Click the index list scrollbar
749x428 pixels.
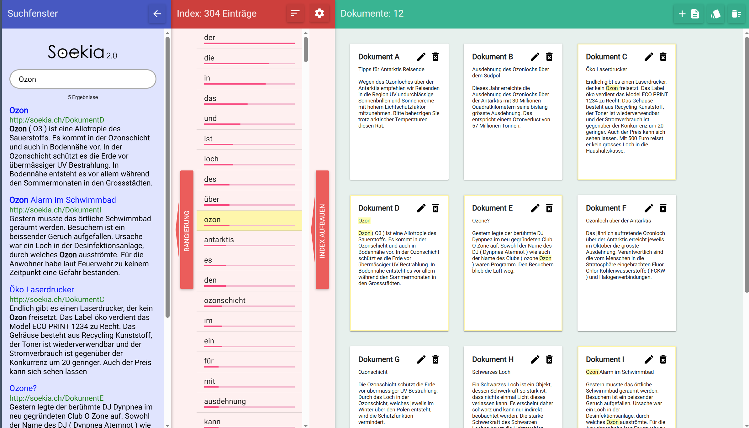306,50
